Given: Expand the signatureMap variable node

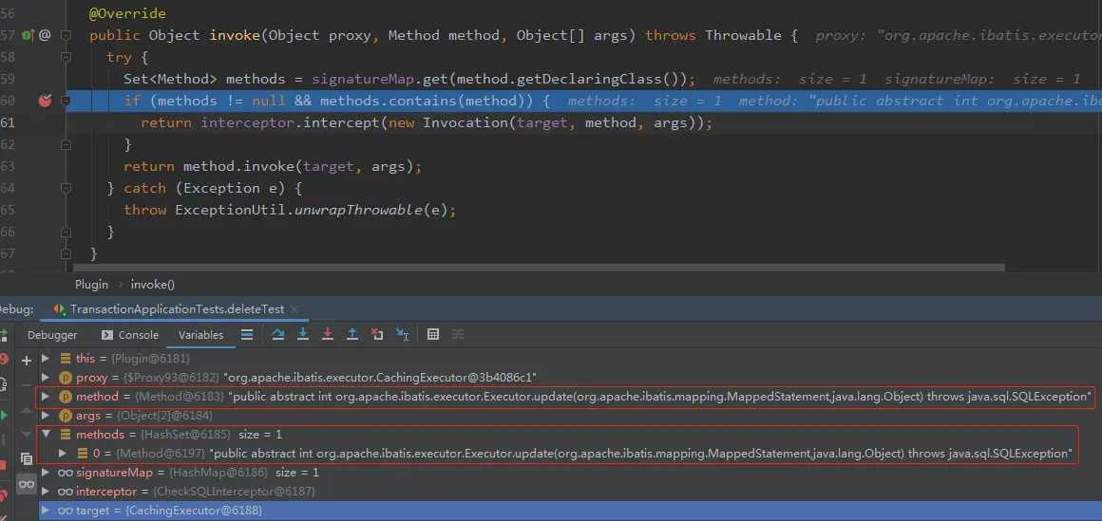Looking at the screenshot, I should point(46,473).
